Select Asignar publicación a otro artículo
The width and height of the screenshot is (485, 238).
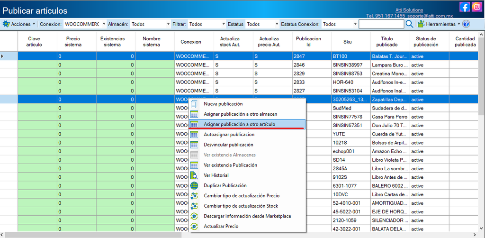(x=247, y=124)
